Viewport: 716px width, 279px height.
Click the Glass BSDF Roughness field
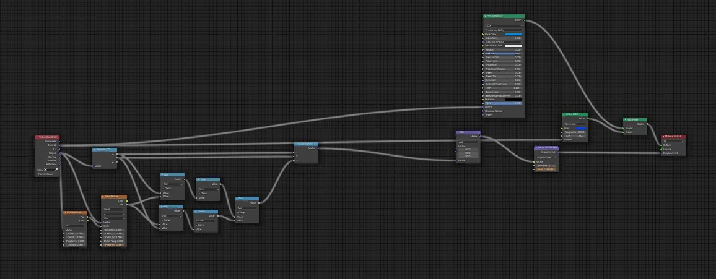coord(575,132)
